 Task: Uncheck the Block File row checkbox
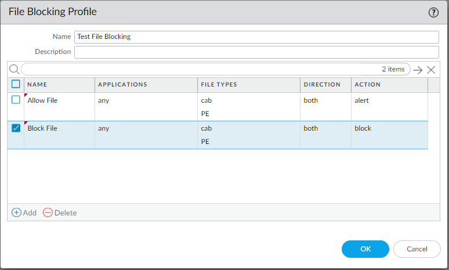pos(16,128)
